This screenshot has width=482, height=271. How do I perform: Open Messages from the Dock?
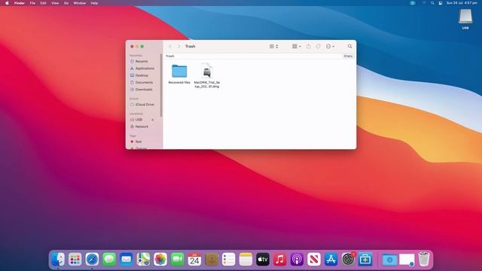109,259
